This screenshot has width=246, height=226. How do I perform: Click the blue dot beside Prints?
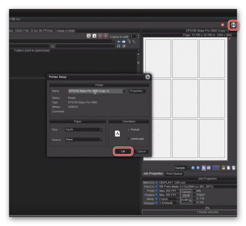click(156, 190)
